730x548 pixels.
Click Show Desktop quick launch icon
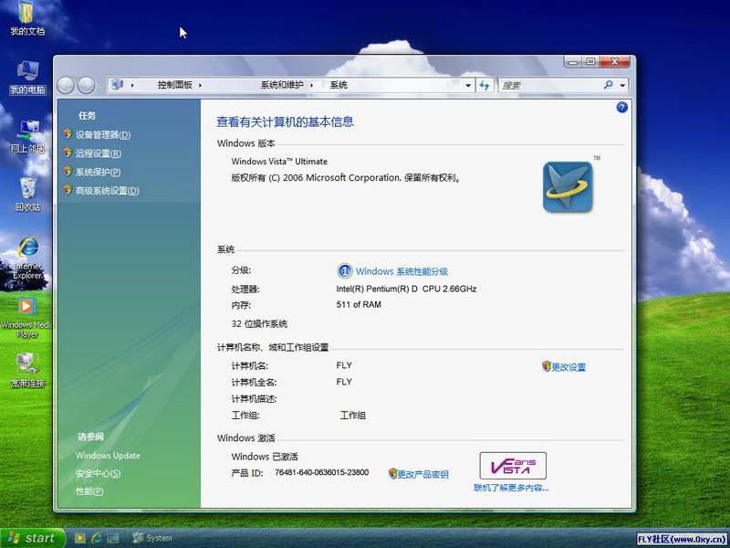pyautogui.click(x=112, y=538)
